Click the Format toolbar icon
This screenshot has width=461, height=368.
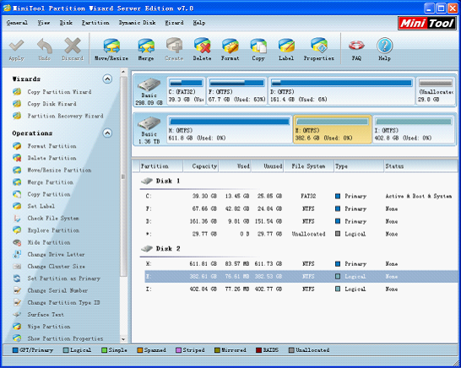tap(230, 50)
